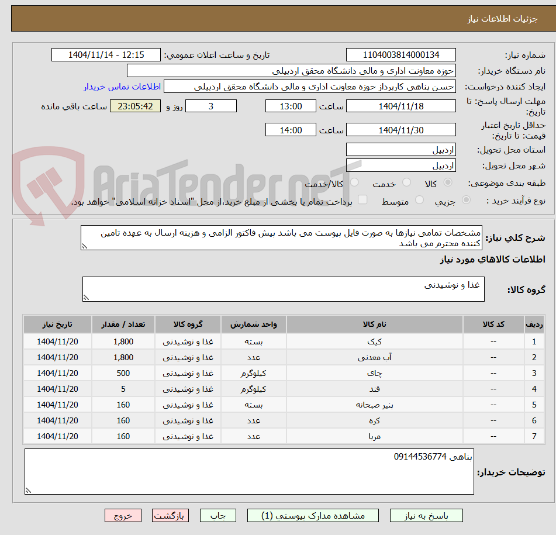Click the پاسخ به نیاز button
Viewport: 556px width, 535px height.
click(x=426, y=516)
